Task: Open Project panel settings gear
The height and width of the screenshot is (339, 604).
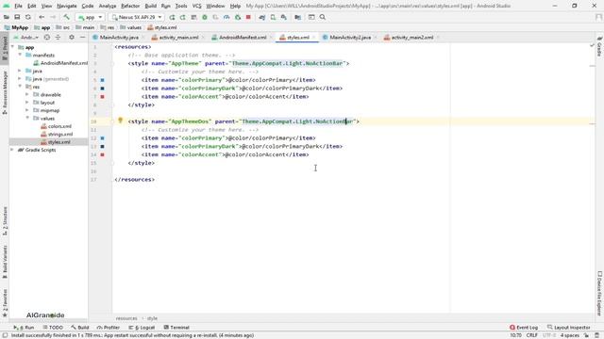Action: [x=72, y=38]
